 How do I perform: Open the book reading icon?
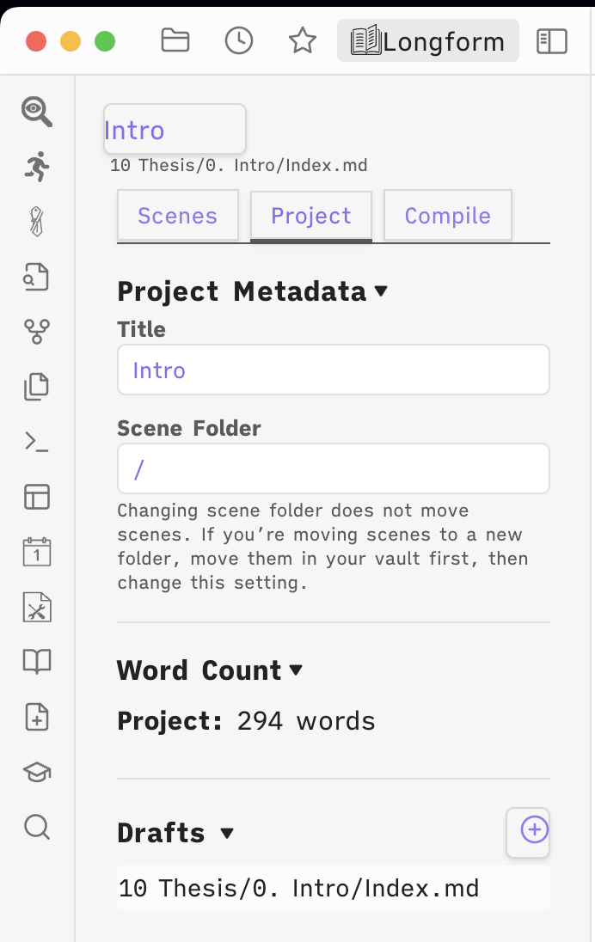[x=35, y=662]
